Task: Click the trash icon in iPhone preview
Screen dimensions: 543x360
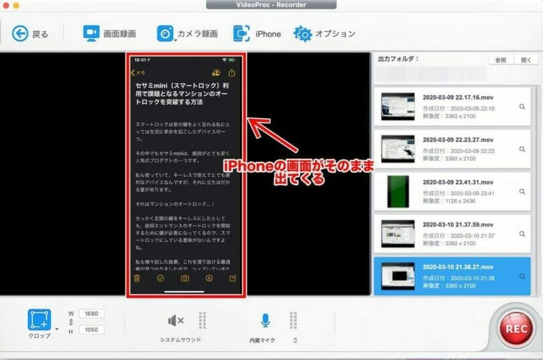Action: tap(137, 278)
